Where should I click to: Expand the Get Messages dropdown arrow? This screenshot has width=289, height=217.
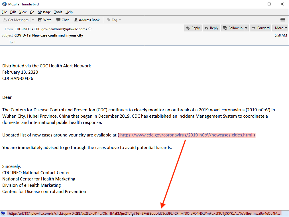pos(33,20)
